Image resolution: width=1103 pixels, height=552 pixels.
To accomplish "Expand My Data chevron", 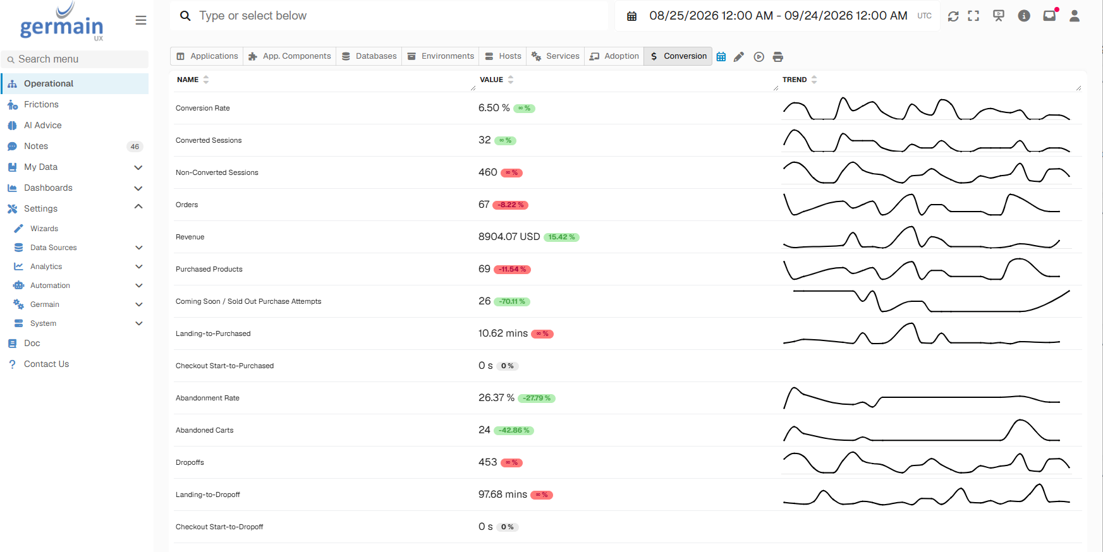I will (x=138, y=167).
